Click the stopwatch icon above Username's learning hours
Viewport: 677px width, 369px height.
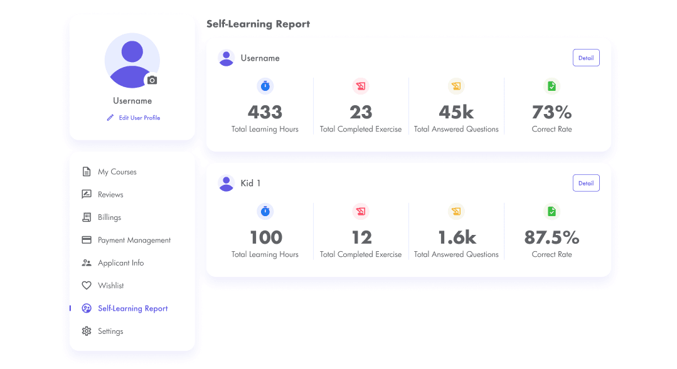point(265,86)
